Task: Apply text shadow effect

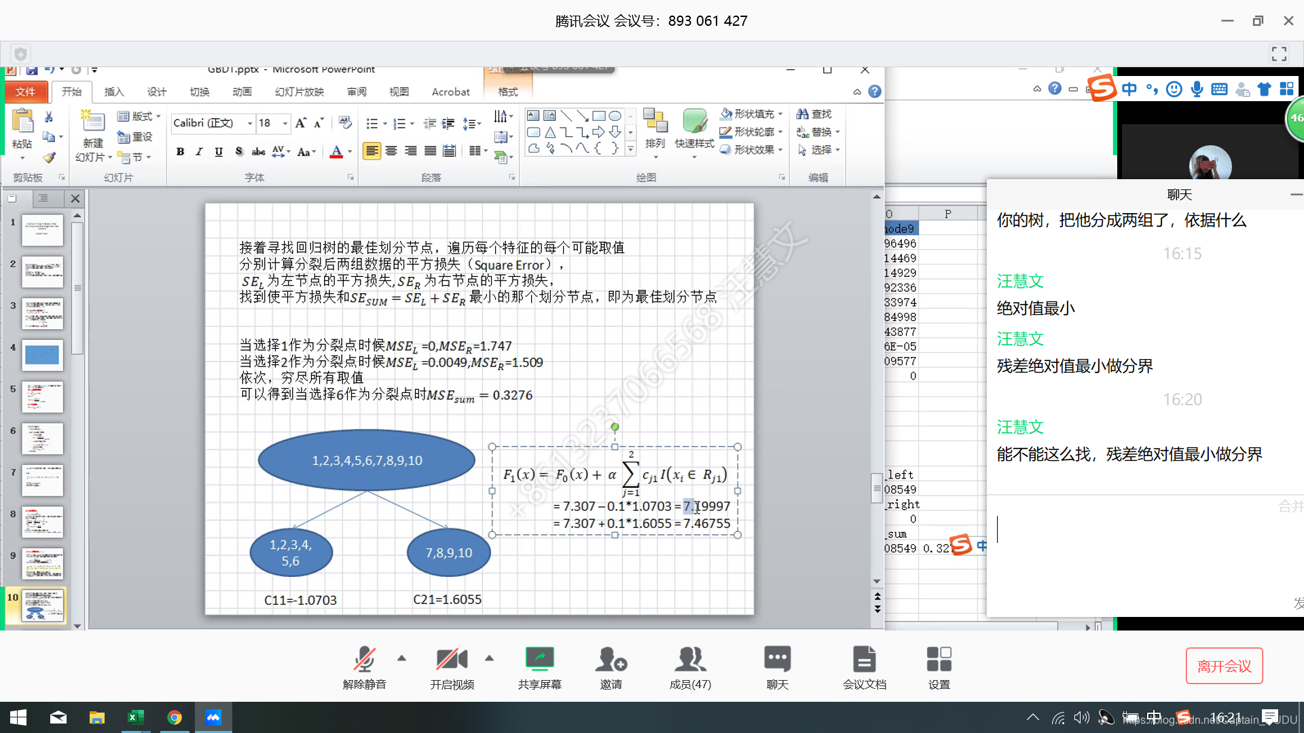Action: tap(238, 151)
